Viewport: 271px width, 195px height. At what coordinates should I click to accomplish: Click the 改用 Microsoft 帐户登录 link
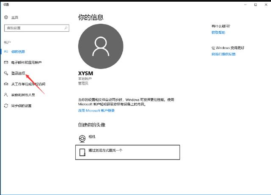[96, 110]
